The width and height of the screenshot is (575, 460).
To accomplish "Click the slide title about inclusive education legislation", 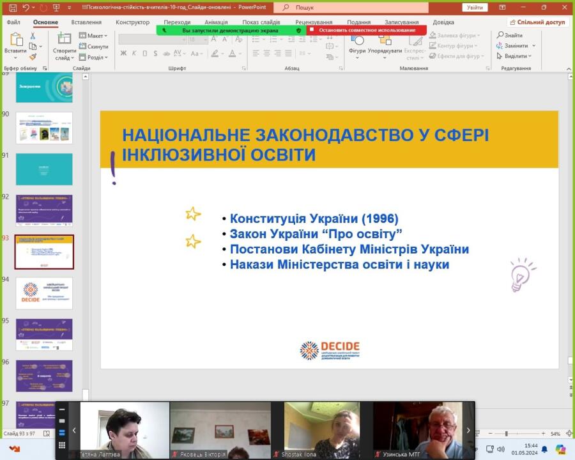I will pos(305,144).
